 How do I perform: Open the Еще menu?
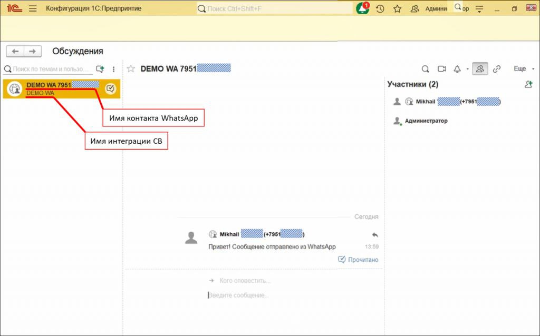(x=524, y=69)
